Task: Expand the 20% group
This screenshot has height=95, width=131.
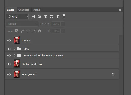Action: (15, 49)
